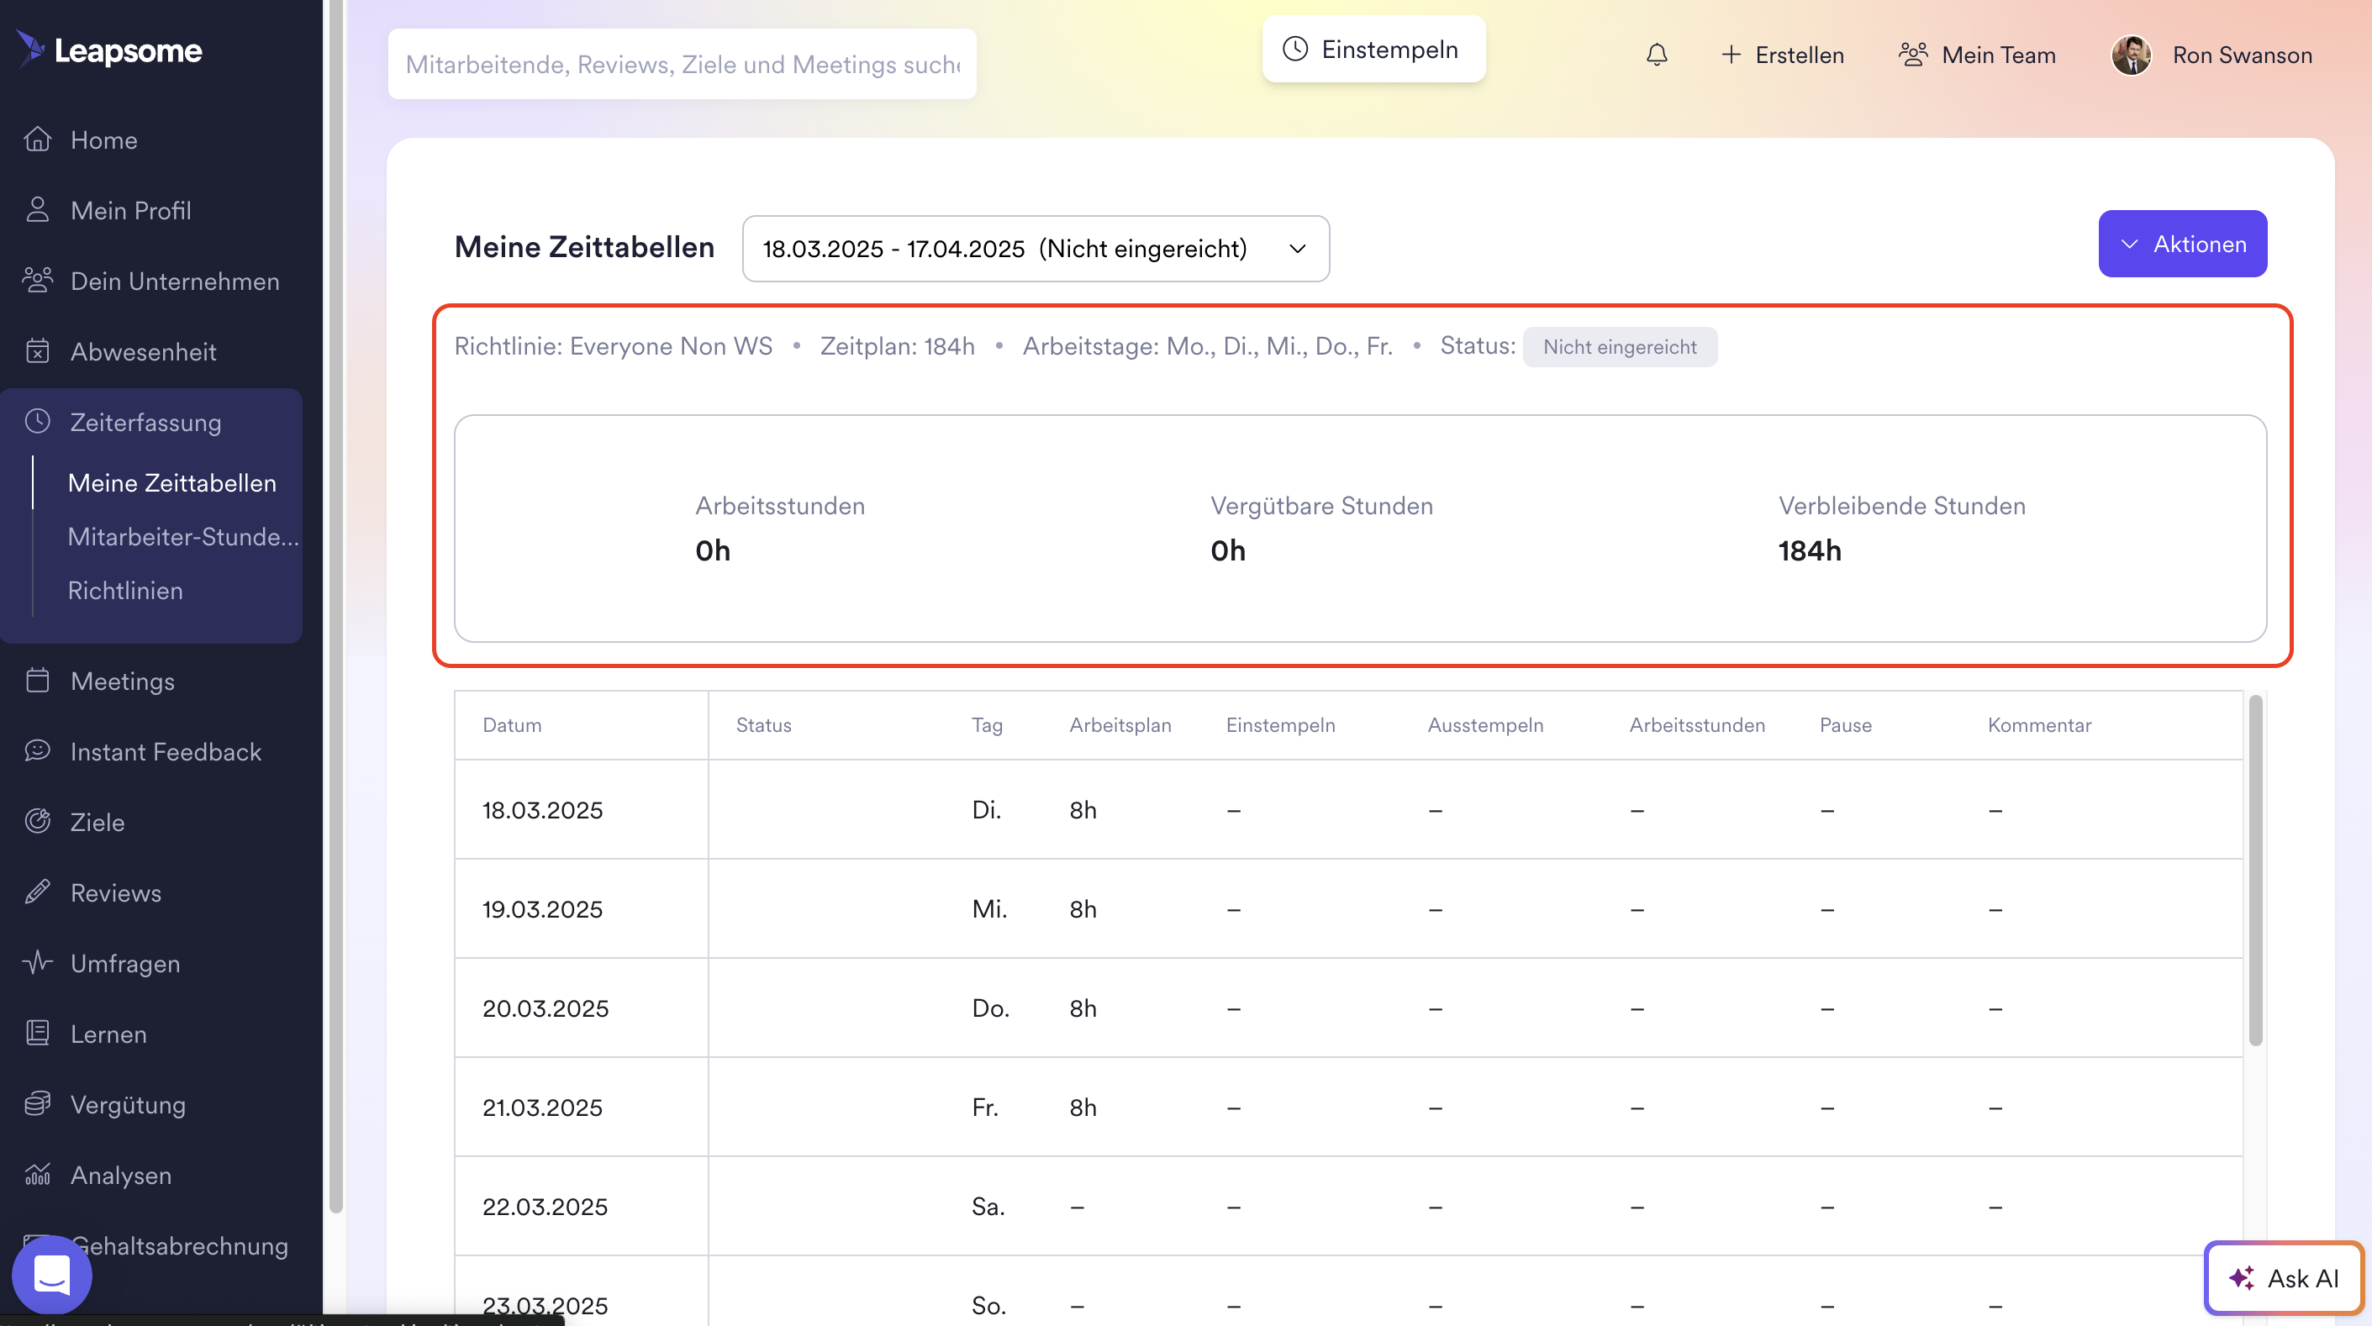Open Mein Team link

[x=1977, y=55]
